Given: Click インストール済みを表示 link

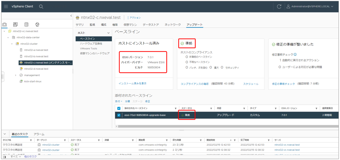Looking at the screenshot, I should [x=132, y=83].
